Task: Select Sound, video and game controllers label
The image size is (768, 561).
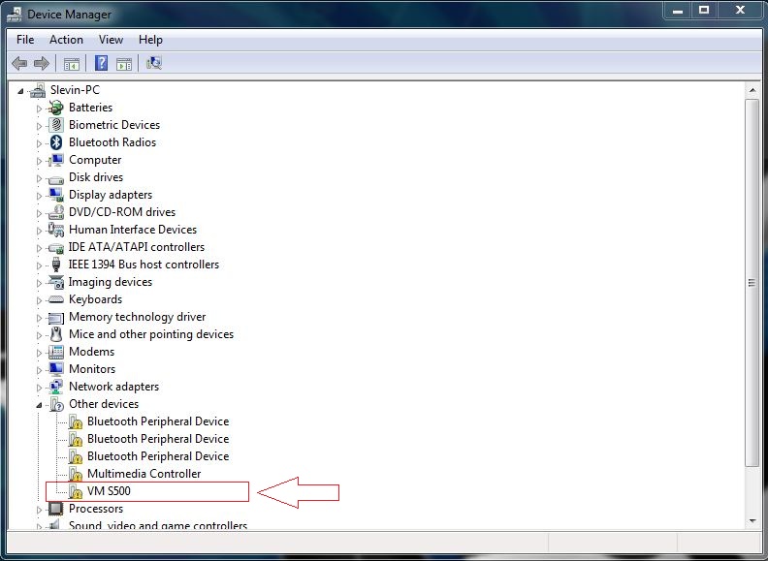Action: tap(158, 525)
